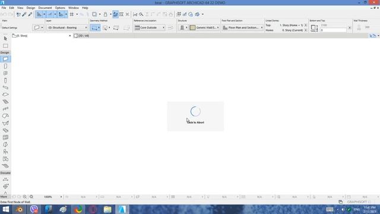Select the Morph tool in the toolbox
The image size is (380, 214).
tap(5, 131)
